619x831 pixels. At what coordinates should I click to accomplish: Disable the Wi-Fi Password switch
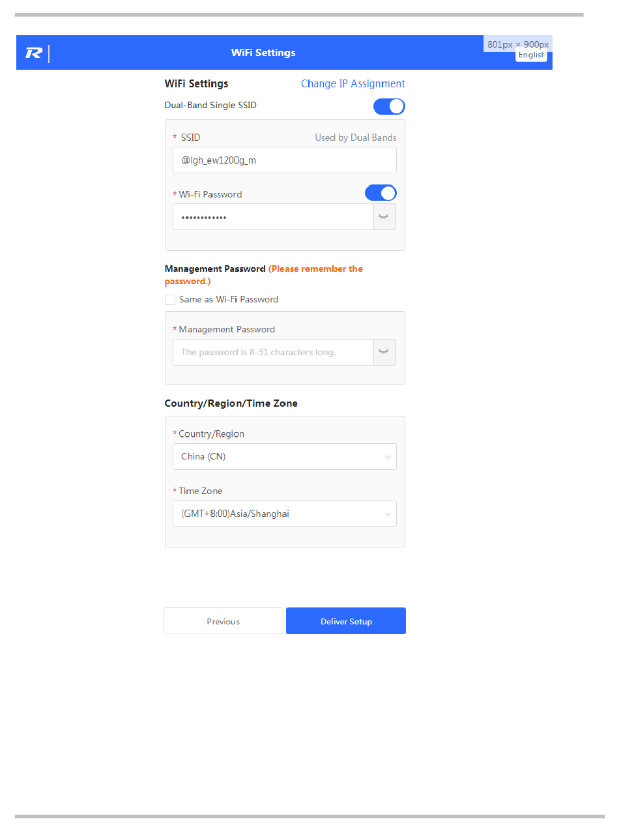click(381, 193)
